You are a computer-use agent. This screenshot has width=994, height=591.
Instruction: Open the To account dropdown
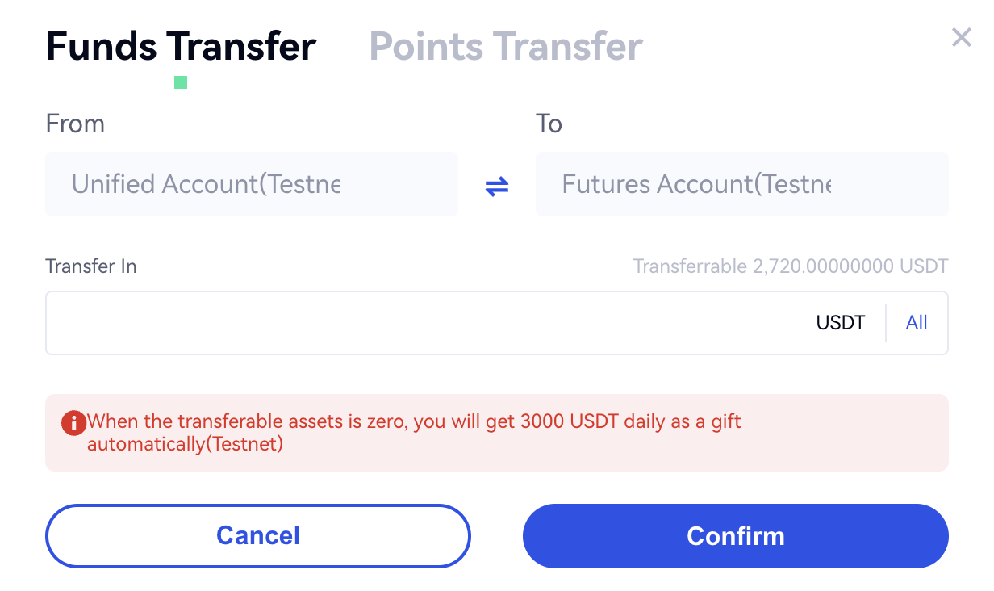pos(741,184)
